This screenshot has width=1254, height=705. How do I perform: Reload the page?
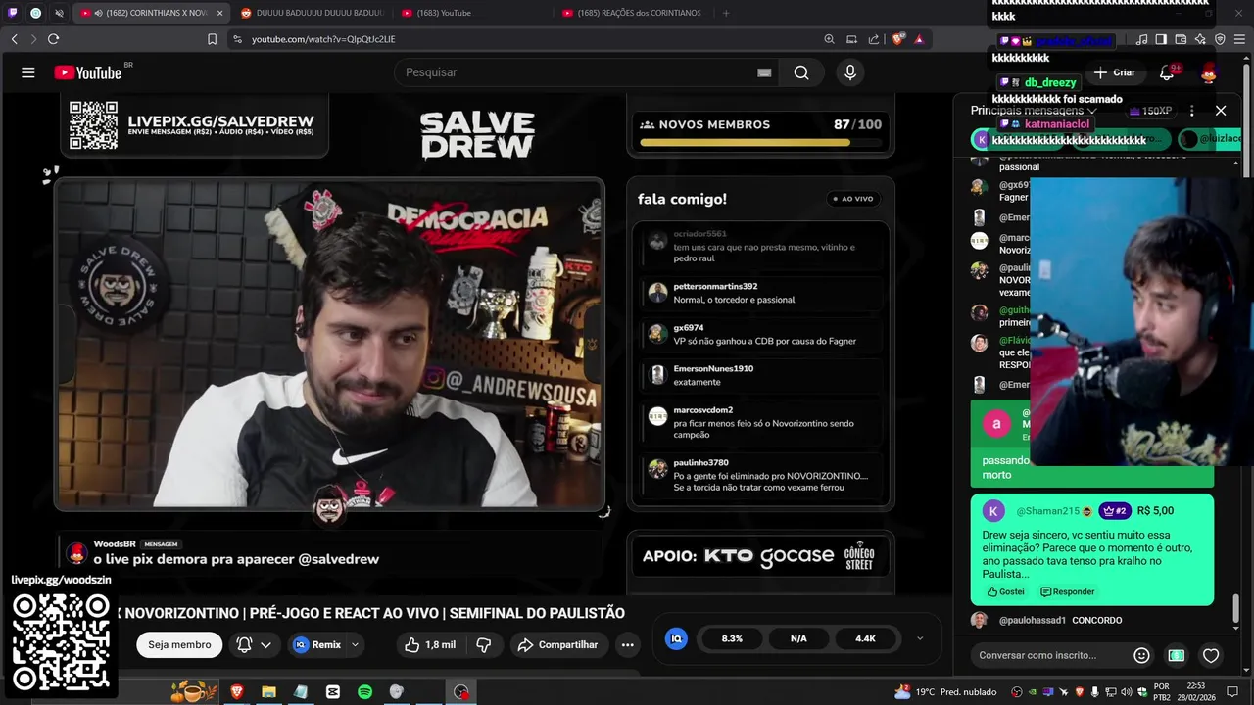point(53,39)
